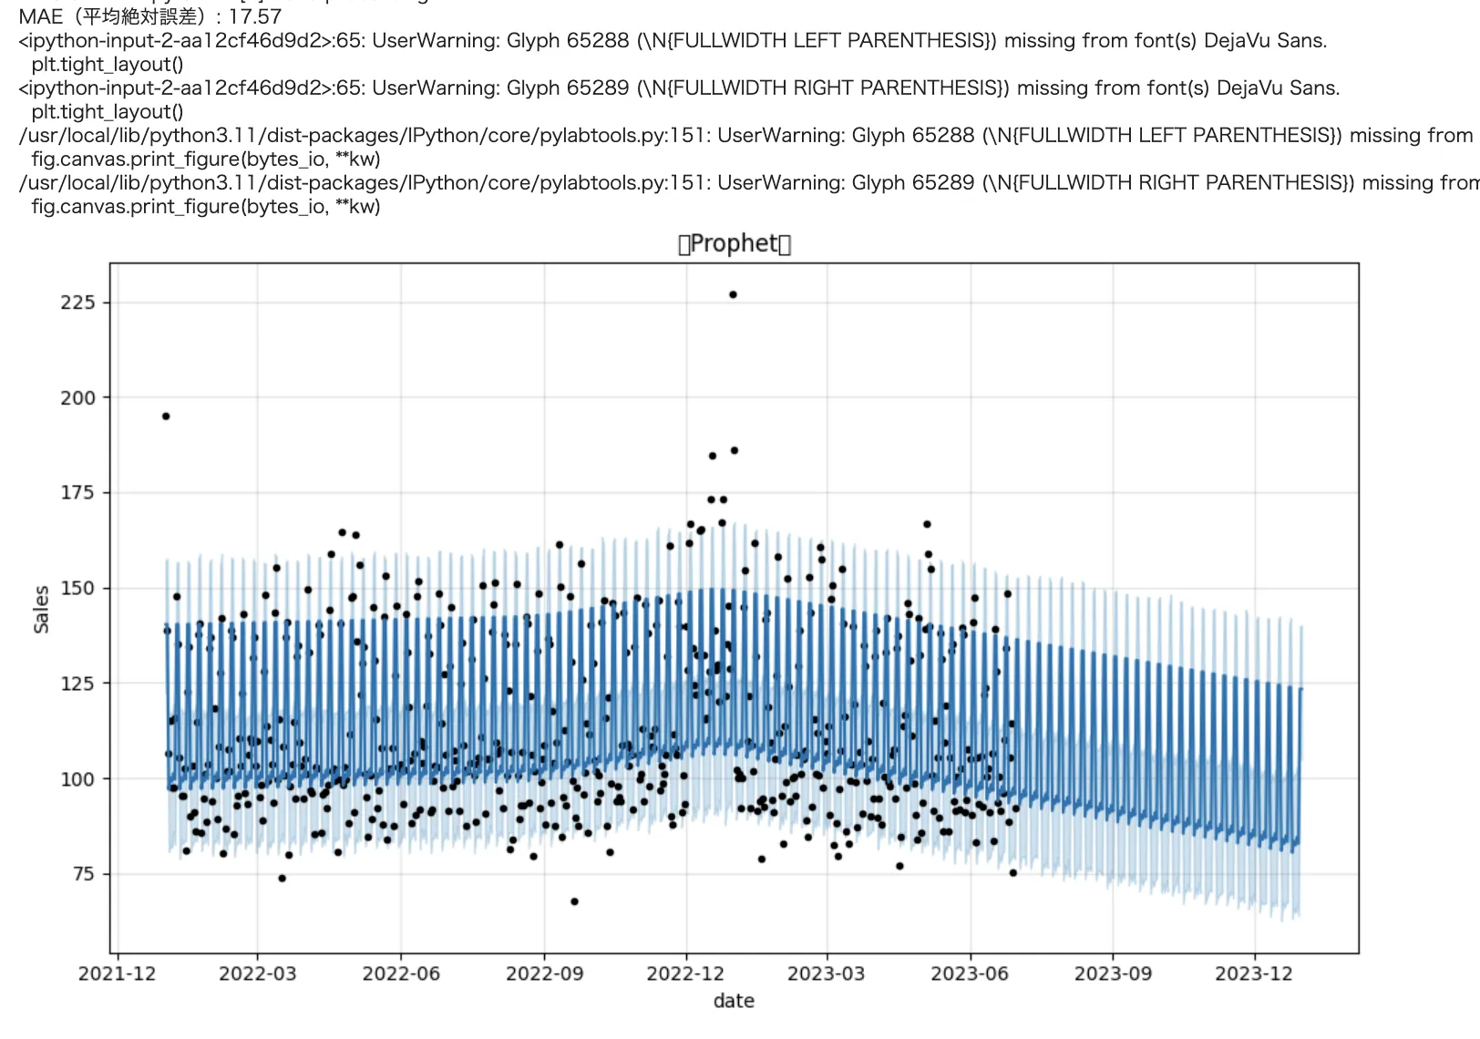Click the 125 y-axis tick label

[x=77, y=684]
